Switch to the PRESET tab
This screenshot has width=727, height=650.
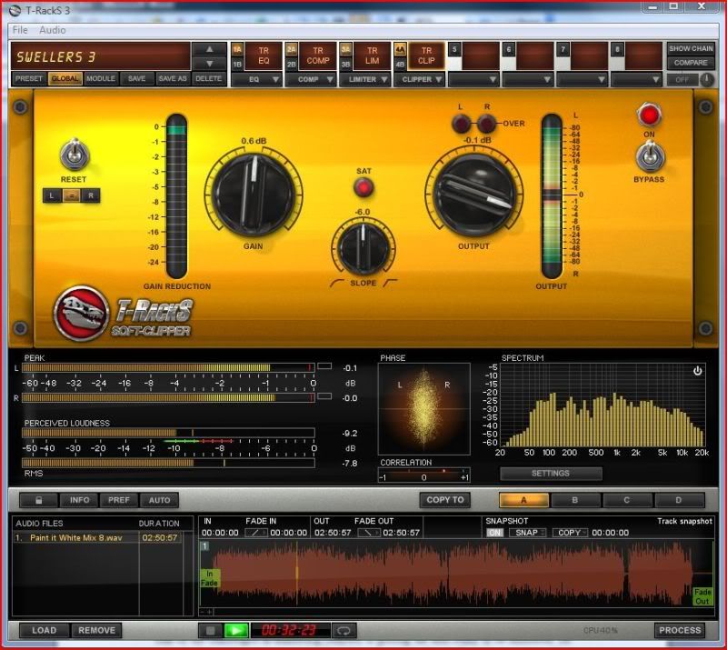tap(29, 79)
